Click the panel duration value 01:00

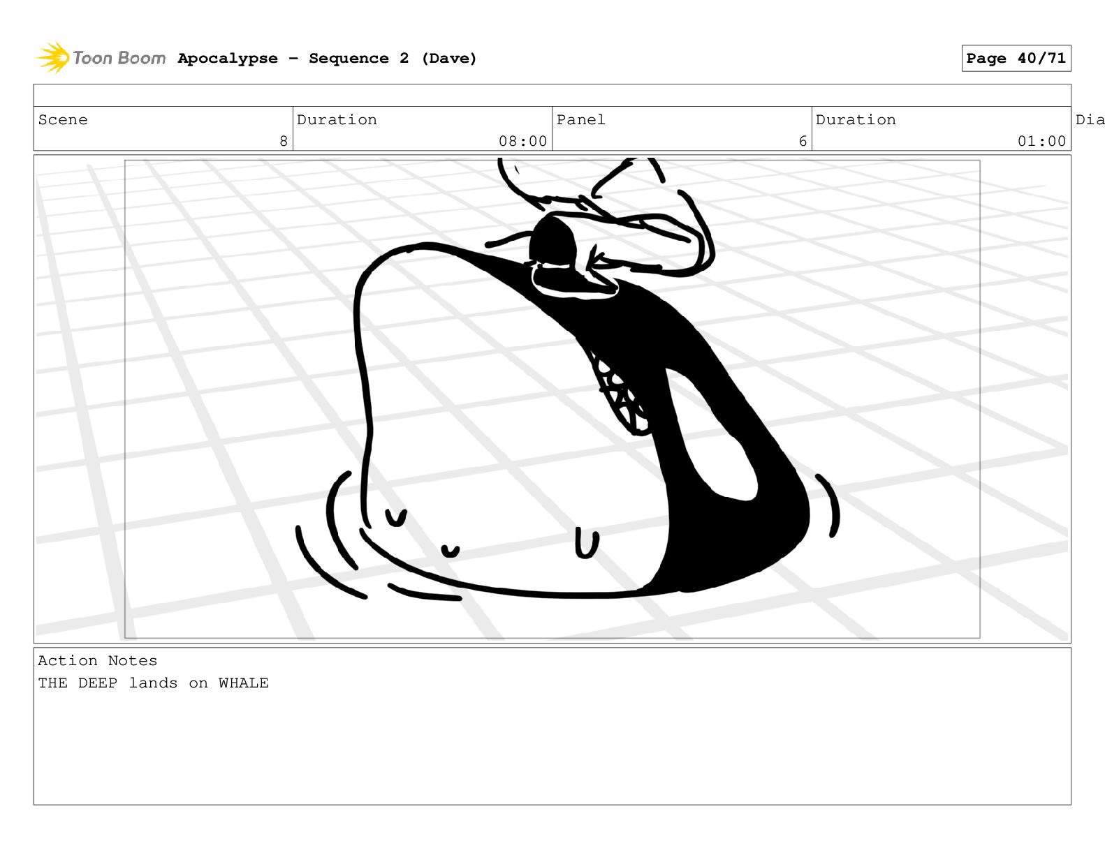click(1041, 142)
